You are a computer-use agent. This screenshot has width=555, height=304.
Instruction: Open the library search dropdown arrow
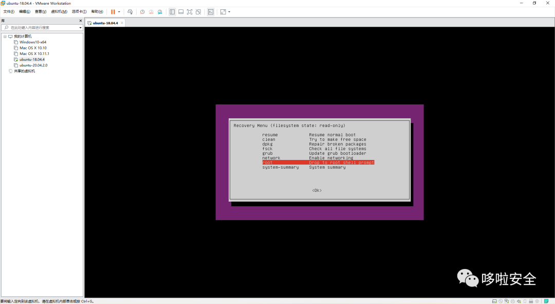click(80, 28)
